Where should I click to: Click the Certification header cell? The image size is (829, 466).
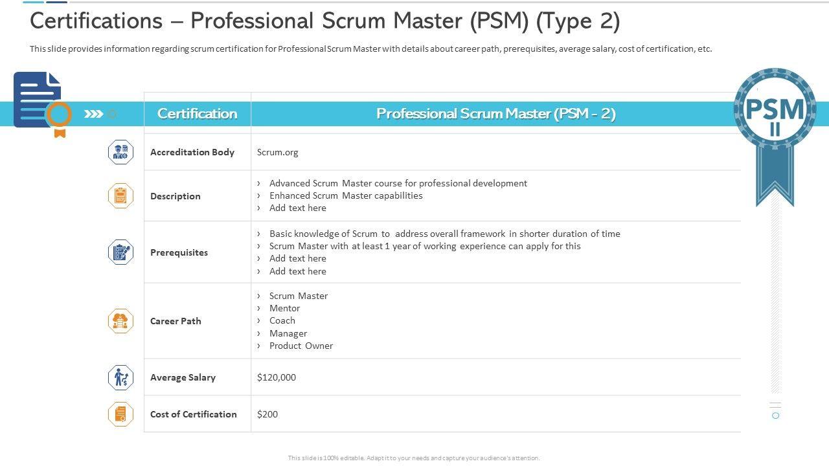(197, 114)
